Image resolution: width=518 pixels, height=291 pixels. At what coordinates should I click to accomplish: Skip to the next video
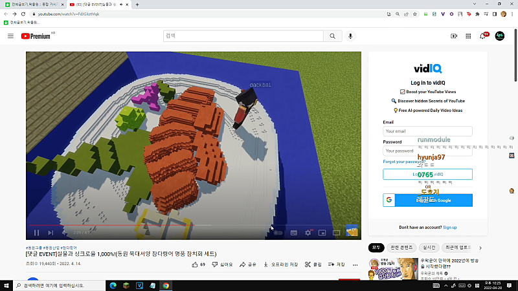point(51,233)
